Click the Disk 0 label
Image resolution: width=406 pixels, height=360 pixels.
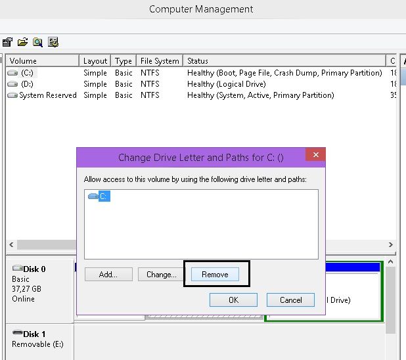point(34,269)
